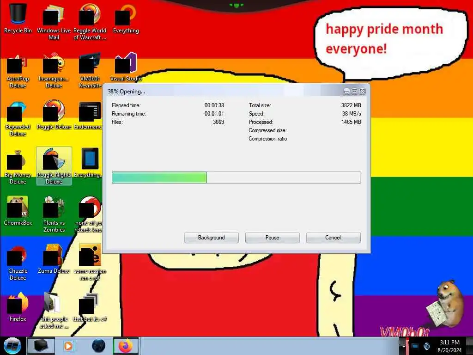Select the Windows Live Mail desktop icon

54,22
